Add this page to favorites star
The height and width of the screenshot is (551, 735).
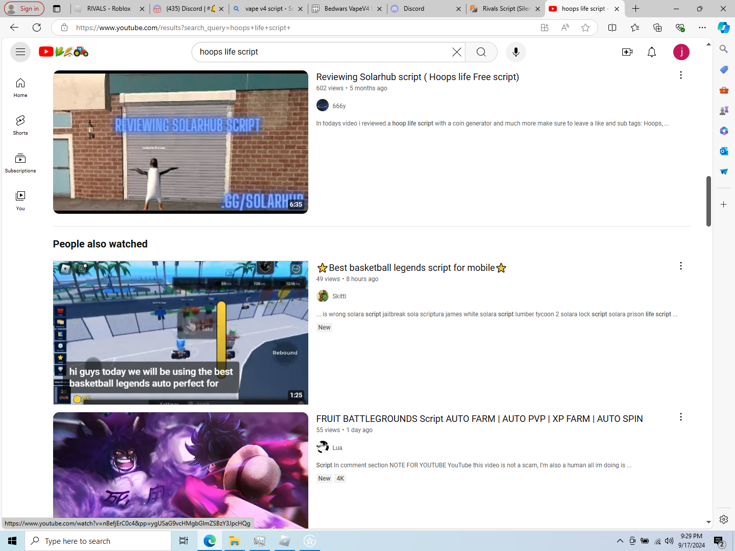coord(585,28)
